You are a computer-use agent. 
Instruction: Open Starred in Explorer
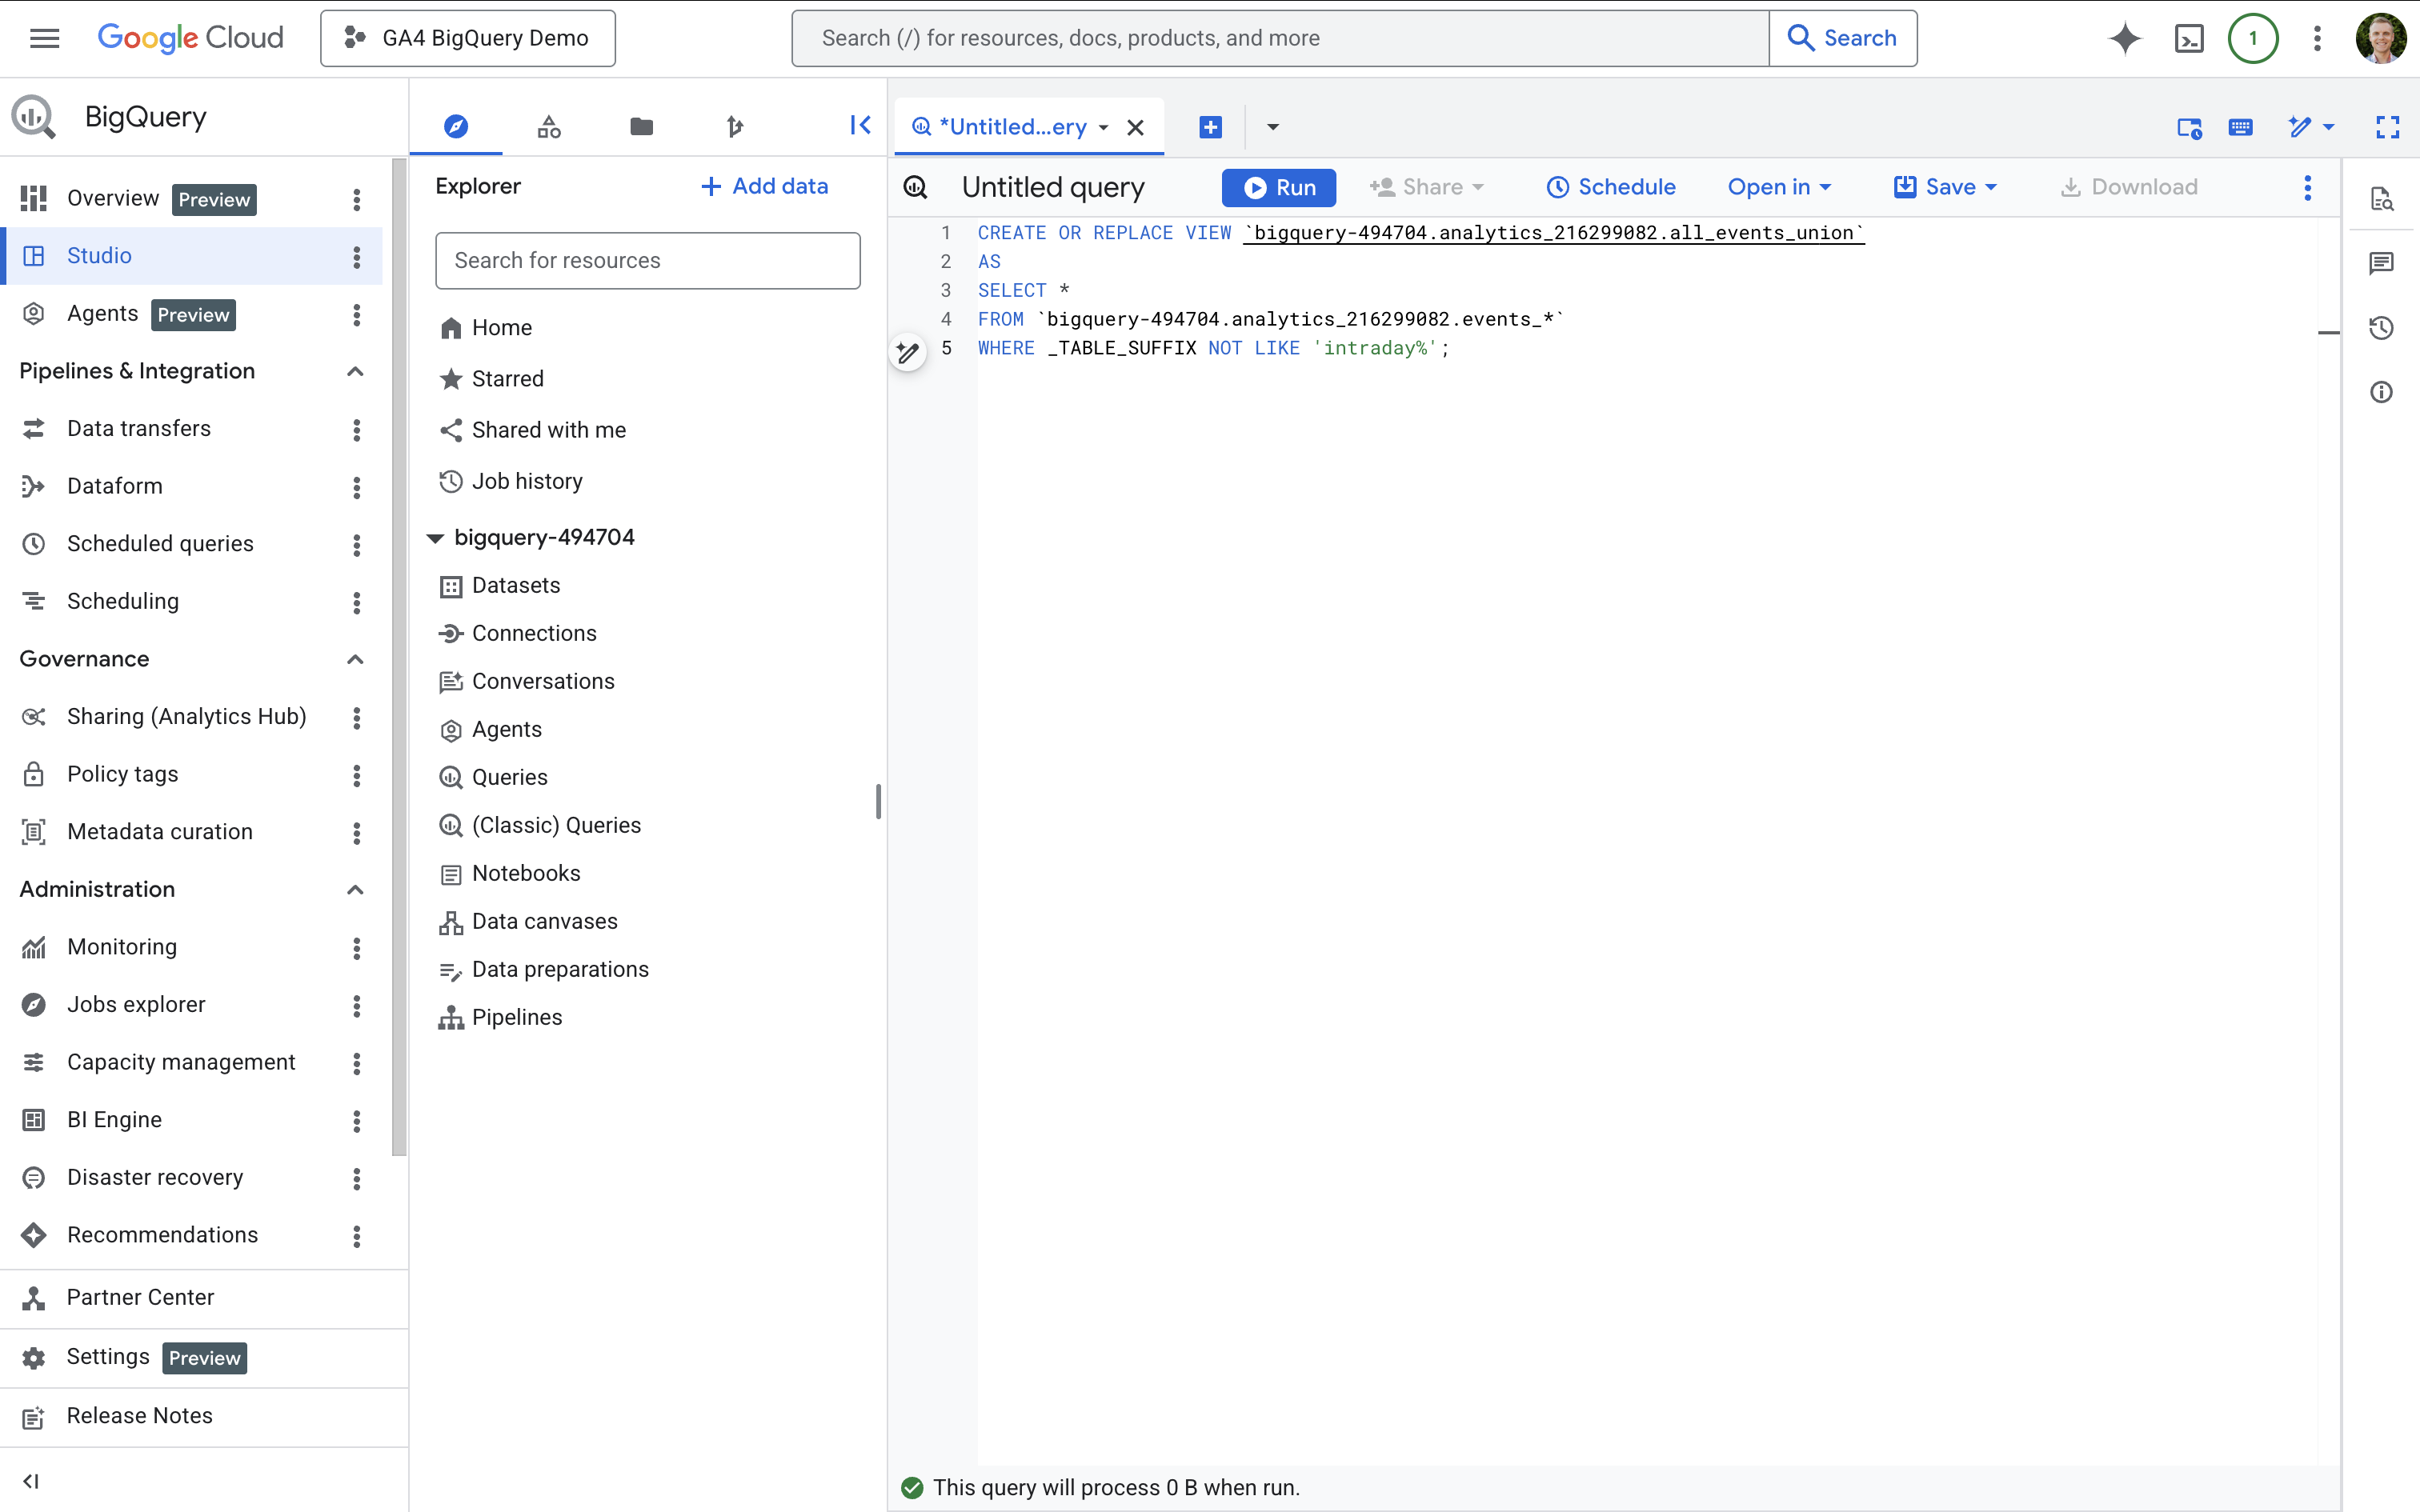[508, 378]
